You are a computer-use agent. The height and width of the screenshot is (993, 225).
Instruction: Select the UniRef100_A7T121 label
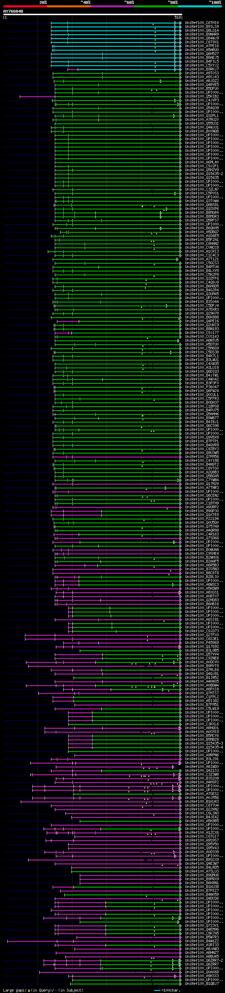click(x=202, y=259)
